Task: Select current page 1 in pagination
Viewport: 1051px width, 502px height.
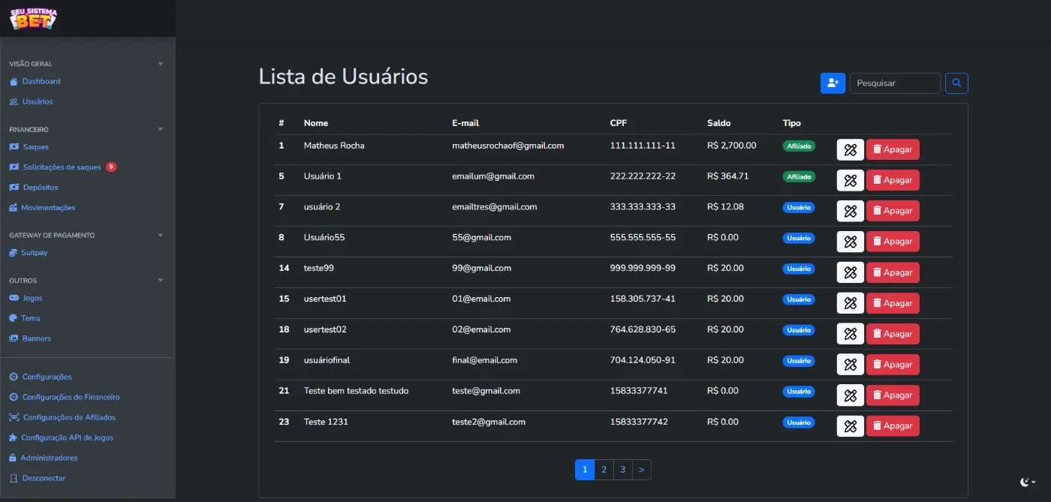Action: [585, 470]
